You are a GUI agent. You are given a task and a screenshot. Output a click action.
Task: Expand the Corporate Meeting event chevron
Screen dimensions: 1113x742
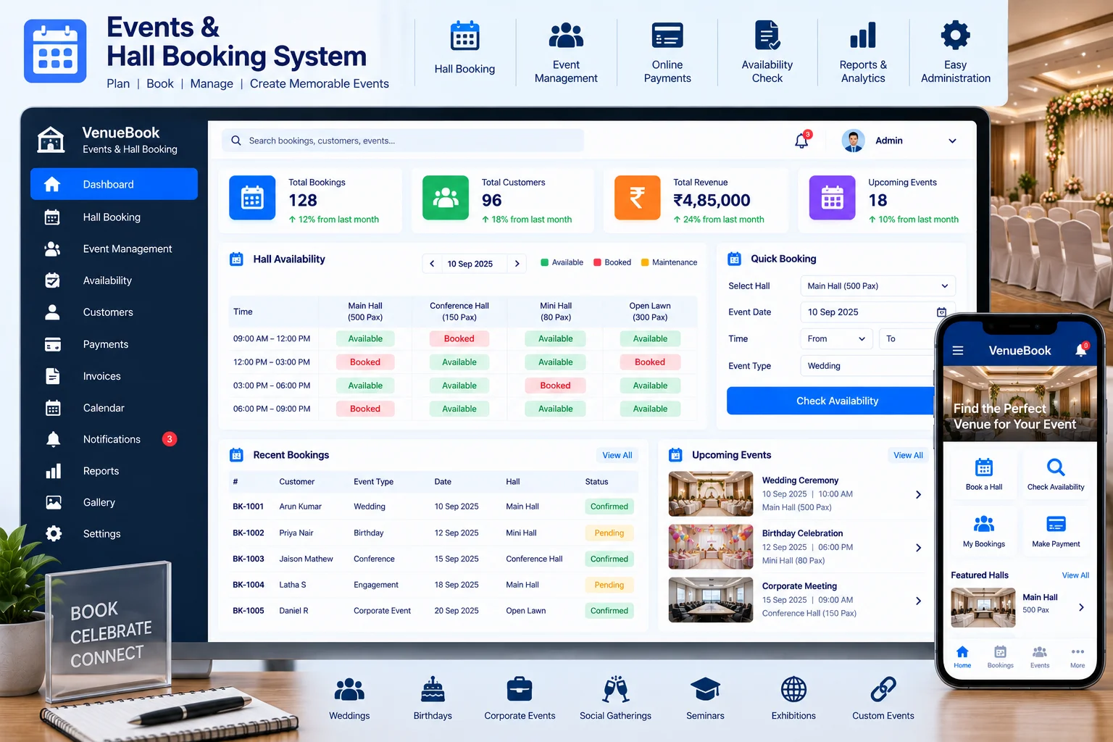(x=918, y=601)
